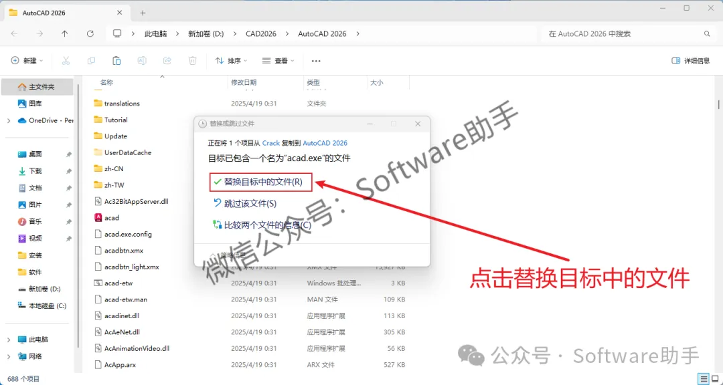Open the 排序 sort dropdown

coord(232,60)
